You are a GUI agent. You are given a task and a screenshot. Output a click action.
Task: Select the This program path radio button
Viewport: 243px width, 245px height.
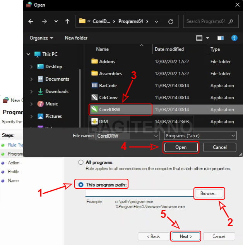81,185
